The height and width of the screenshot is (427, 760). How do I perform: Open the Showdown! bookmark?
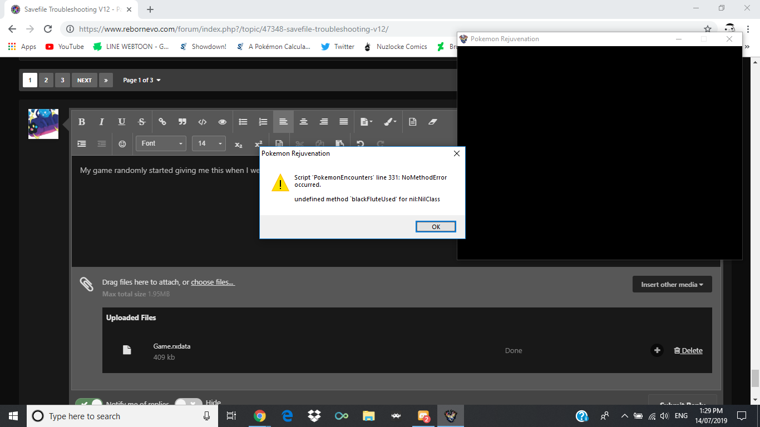point(204,47)
